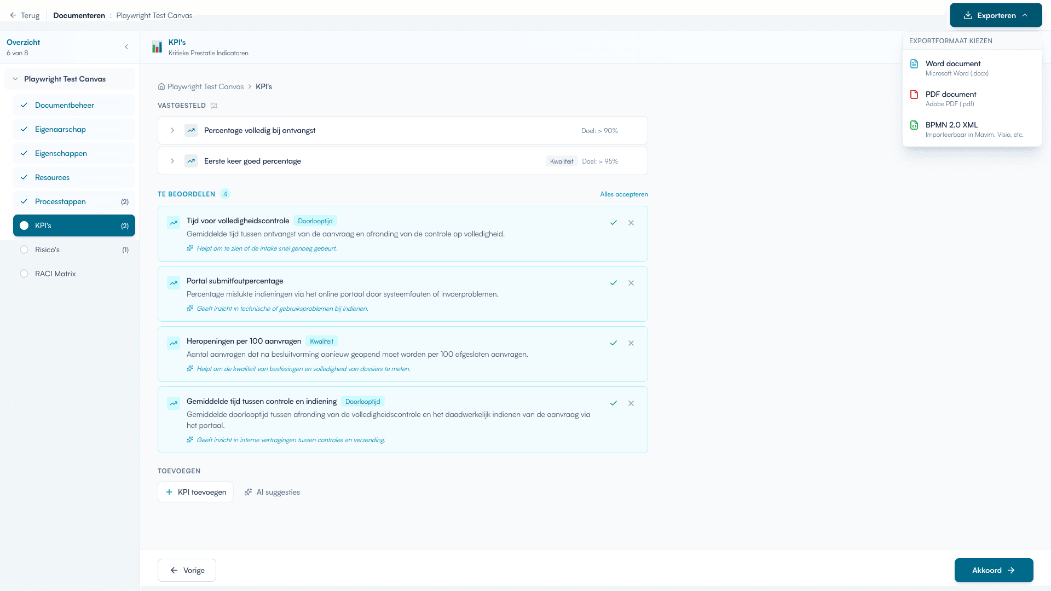Select the Risico's step radio circle

(24, 250)
